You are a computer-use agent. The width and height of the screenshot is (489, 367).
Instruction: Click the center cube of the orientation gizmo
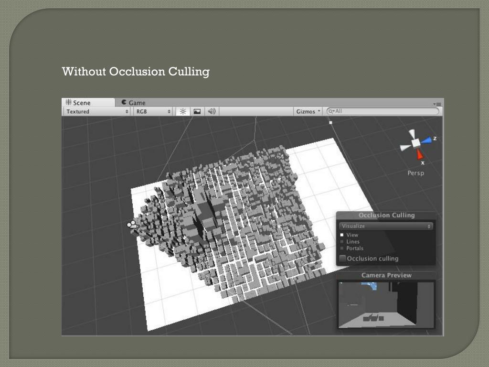pyautogui.click(x=416, y=143)
